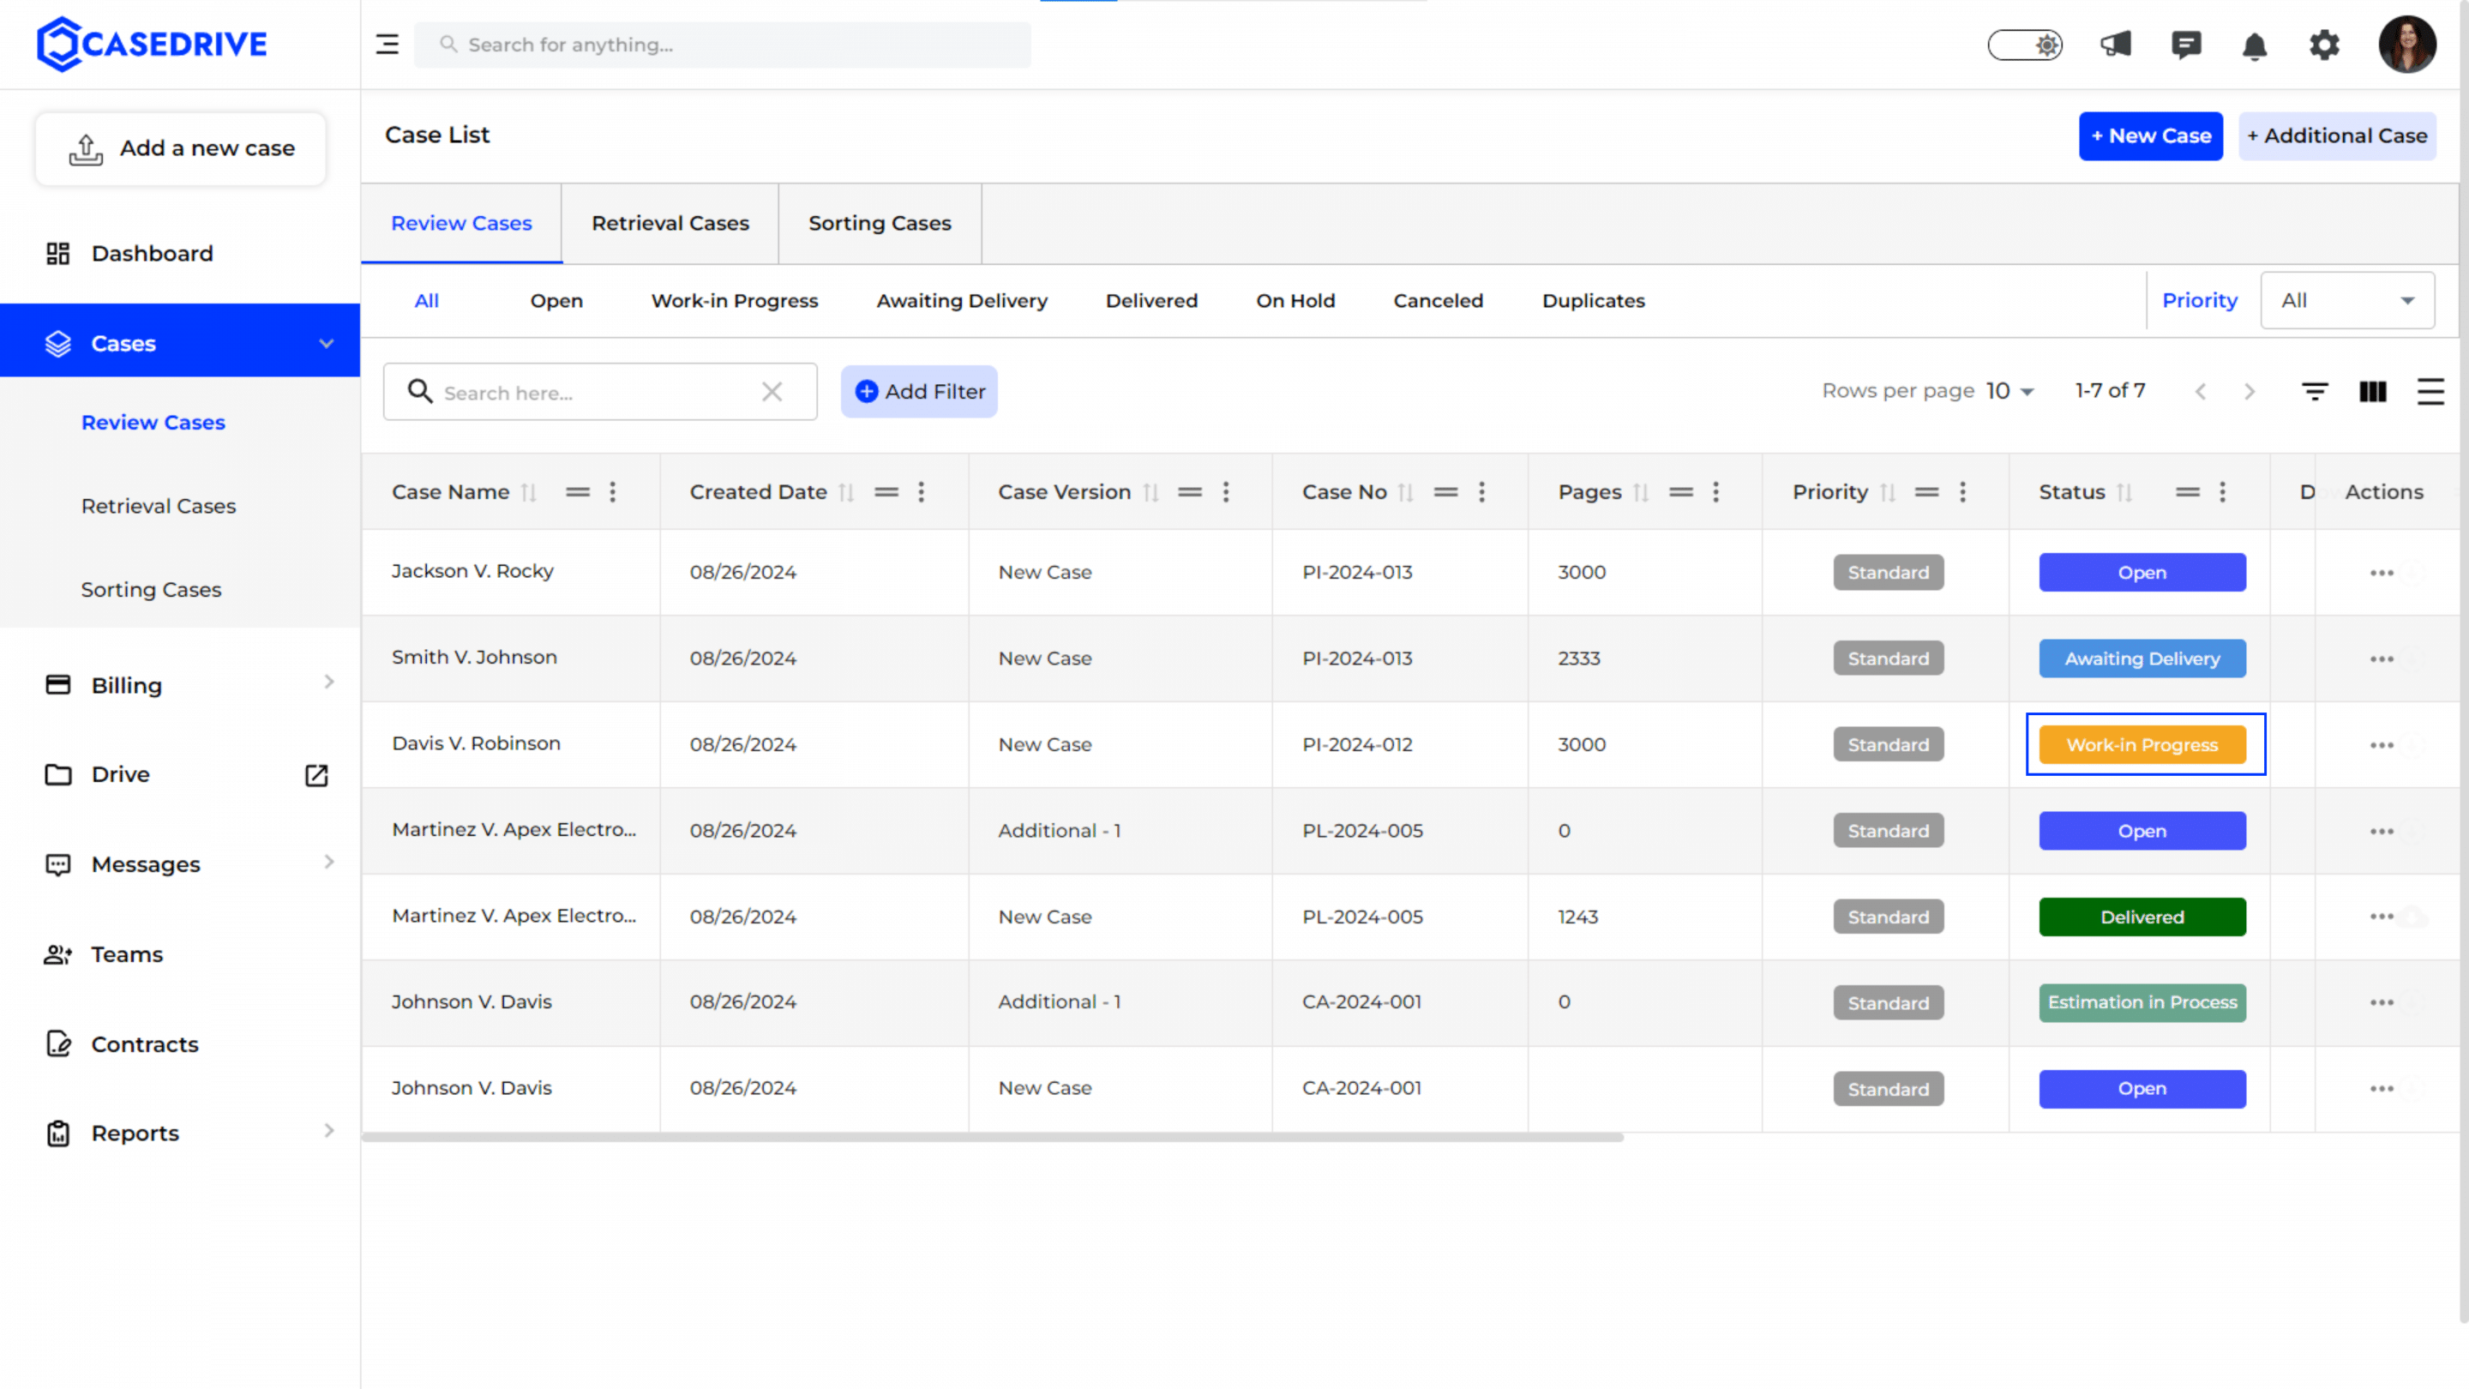The image size is (2469, 1389).
Task: Open the Priority All dropdown
Action: 2346,301
